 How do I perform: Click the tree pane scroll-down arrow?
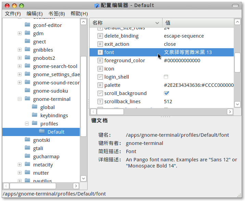tap(83, 178)
